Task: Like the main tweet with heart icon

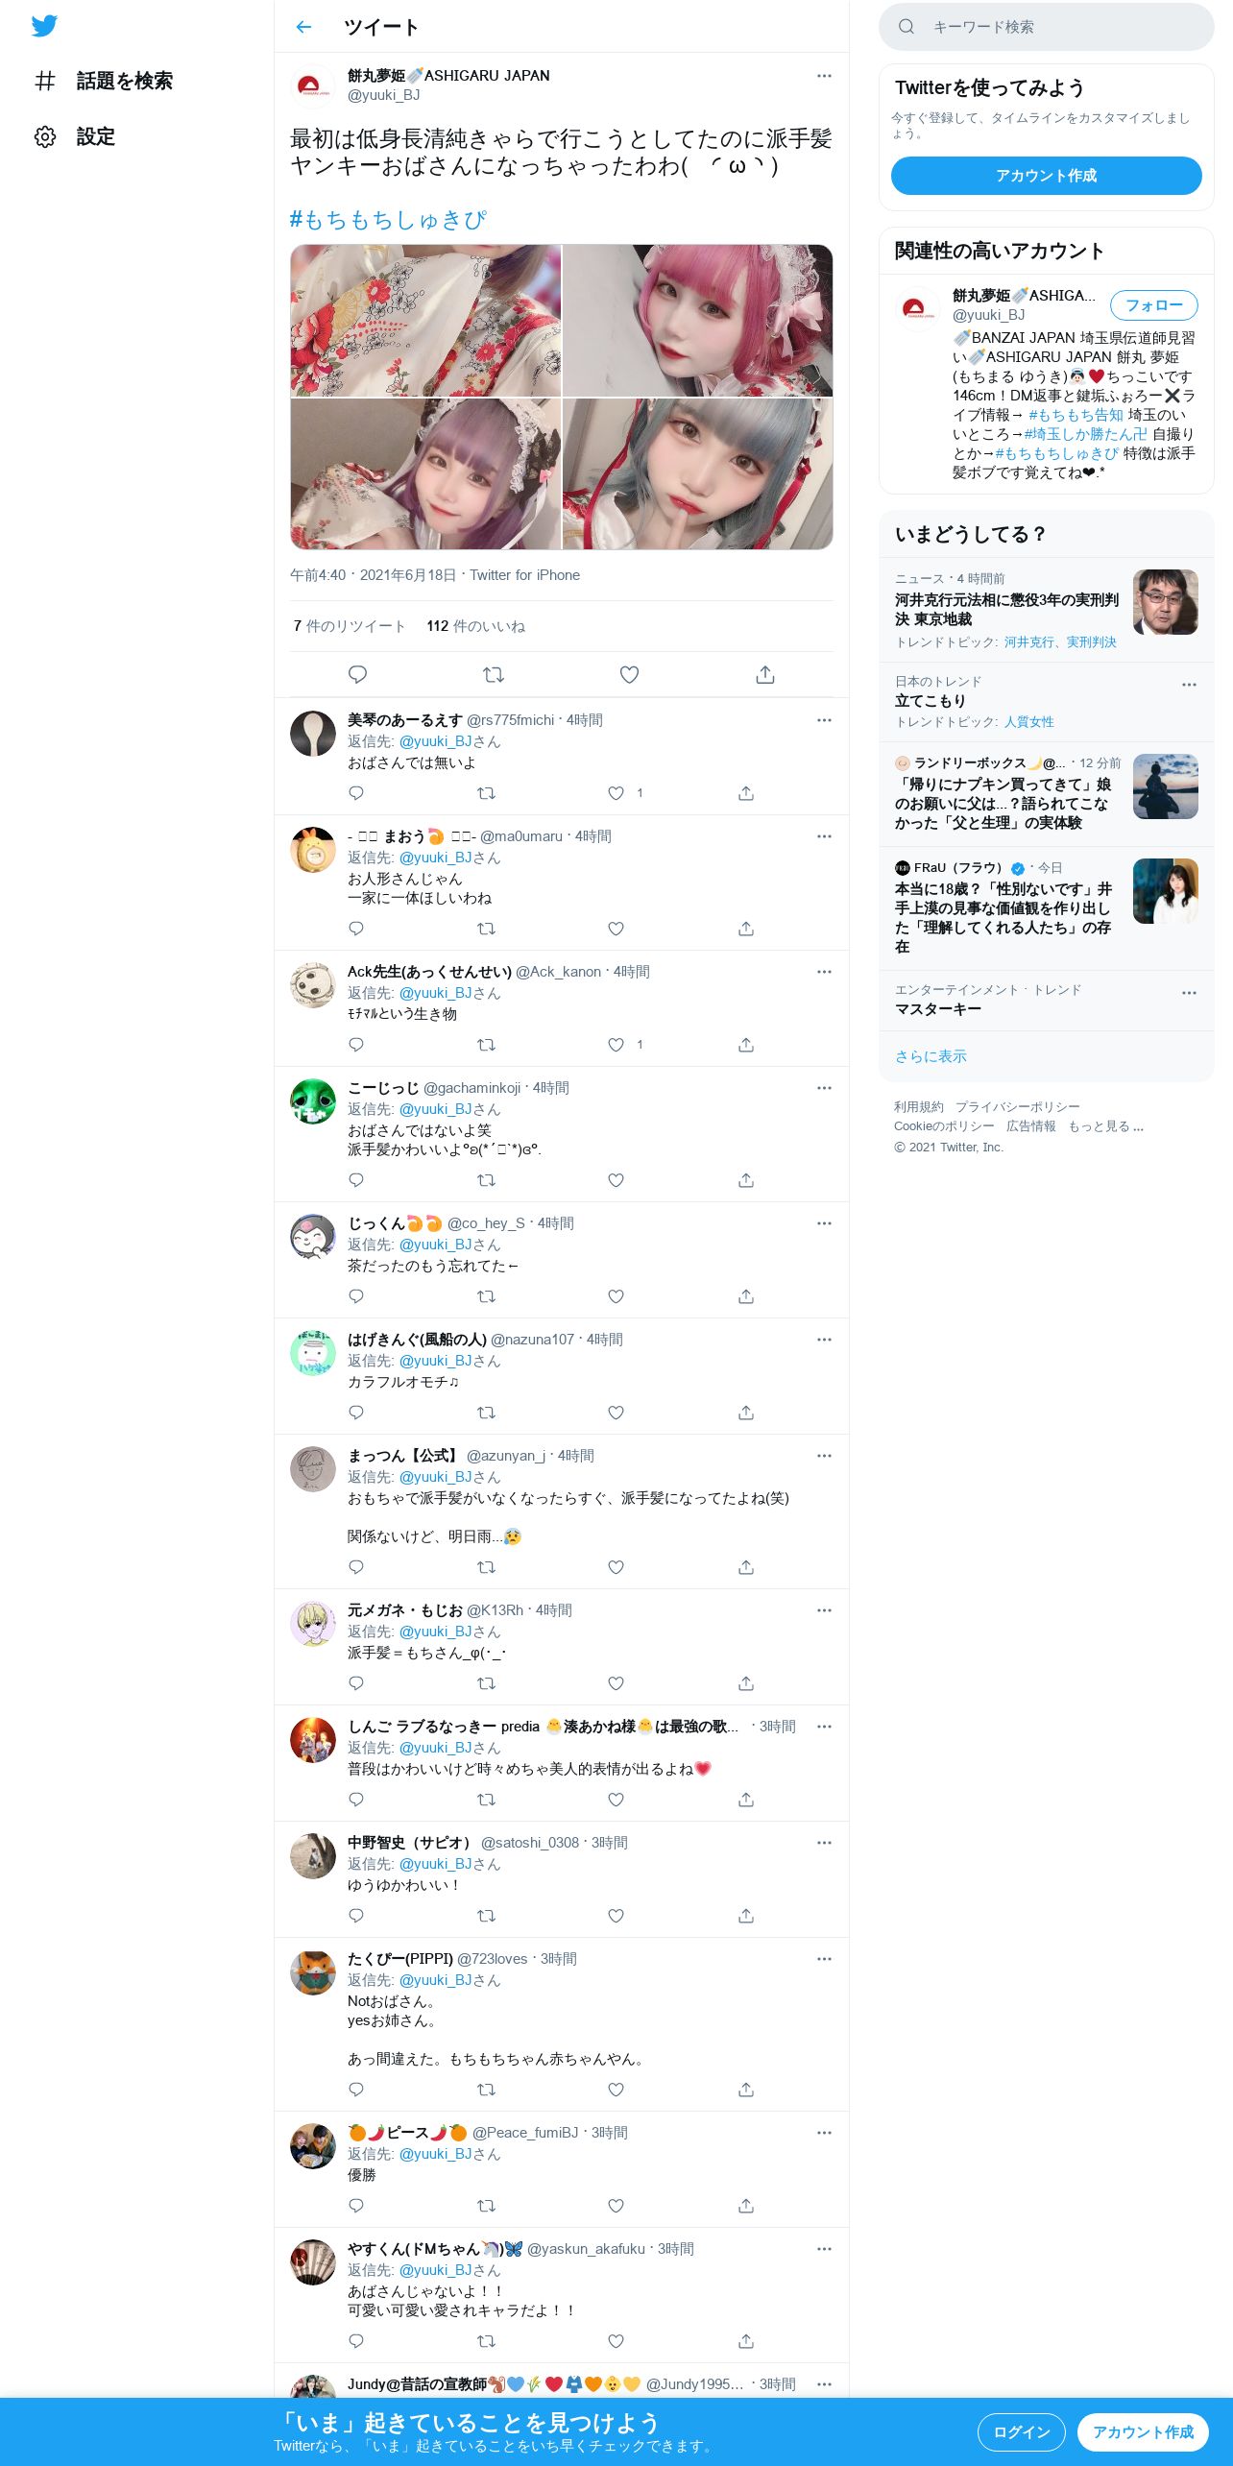Action: click(629, 674)
